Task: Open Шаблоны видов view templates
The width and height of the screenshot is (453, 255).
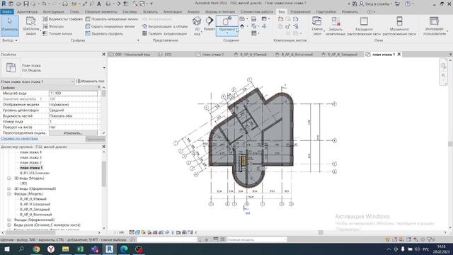Action: [x=30, y=26]
